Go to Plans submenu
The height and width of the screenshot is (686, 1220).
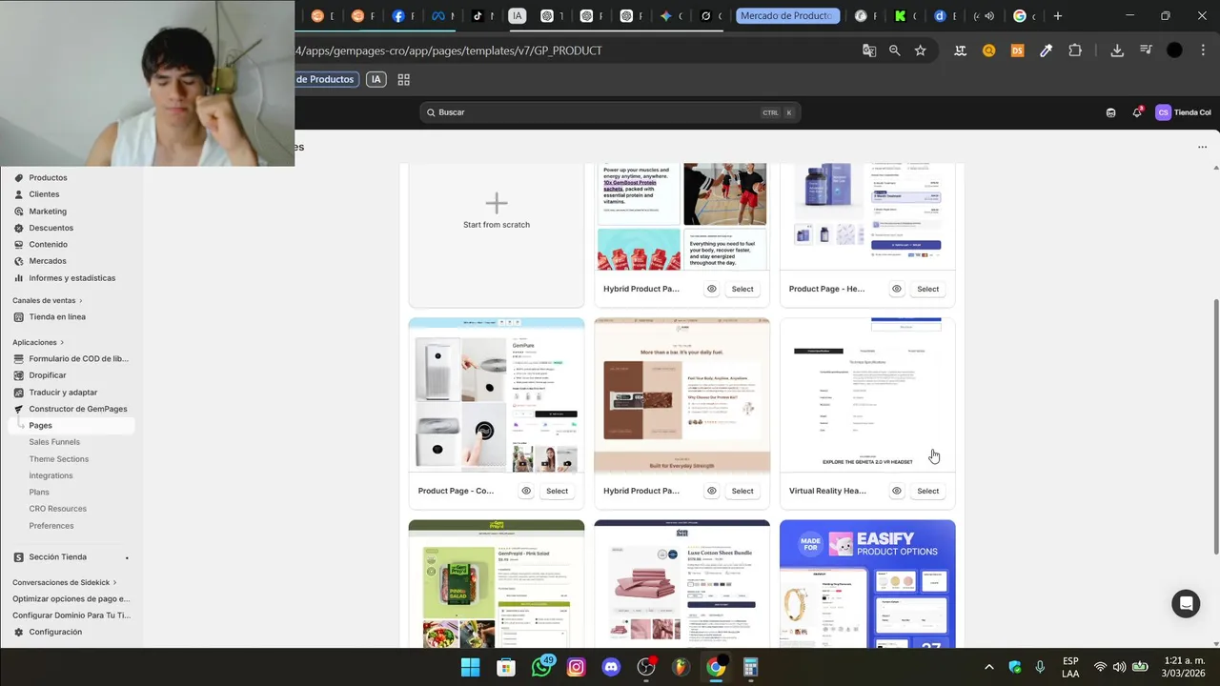coord(39,493)
